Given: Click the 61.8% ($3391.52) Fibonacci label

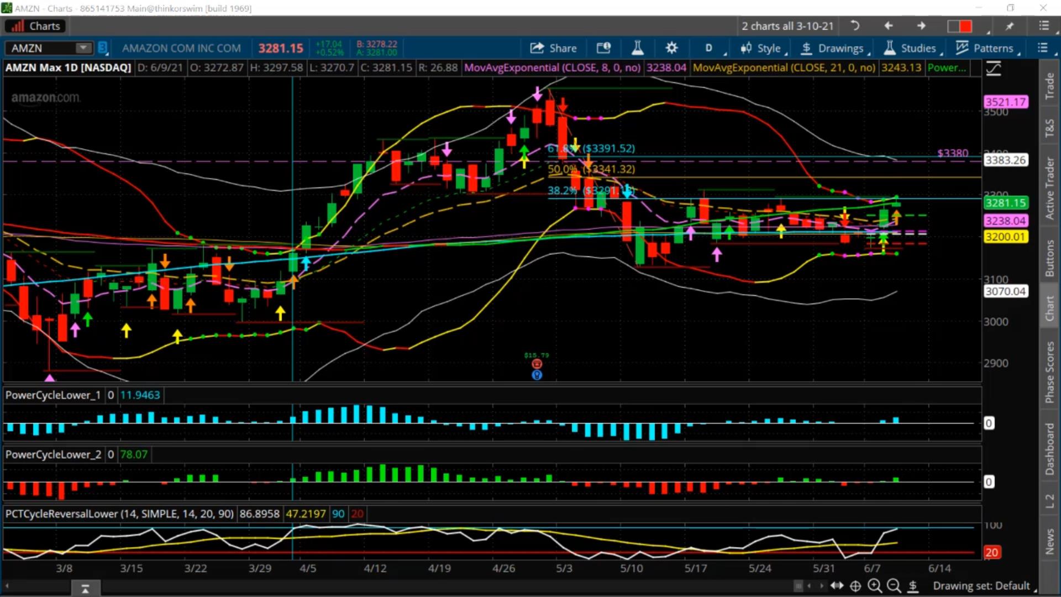Looking at the screenshot, I should point(591,148).
